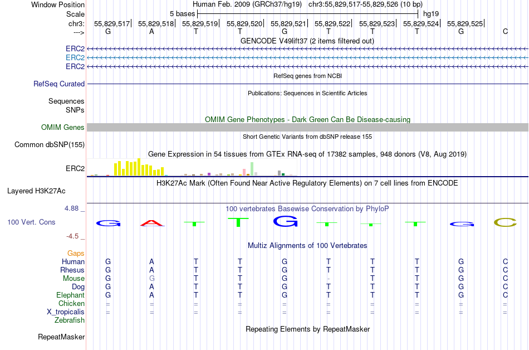Click the 4.88 PhyloP upper scale value
This screenshot has width=529, height=350.
coord(71,208)
